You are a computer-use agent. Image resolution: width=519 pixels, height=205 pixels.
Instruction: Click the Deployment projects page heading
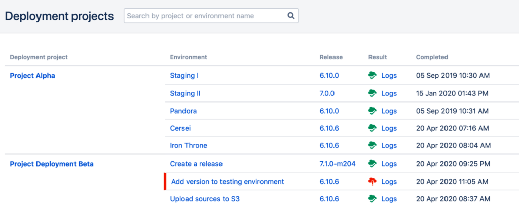59,16
